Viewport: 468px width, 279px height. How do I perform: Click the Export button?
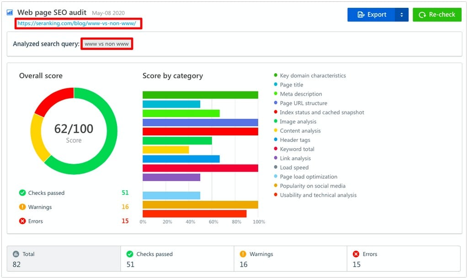pos(372,14)
